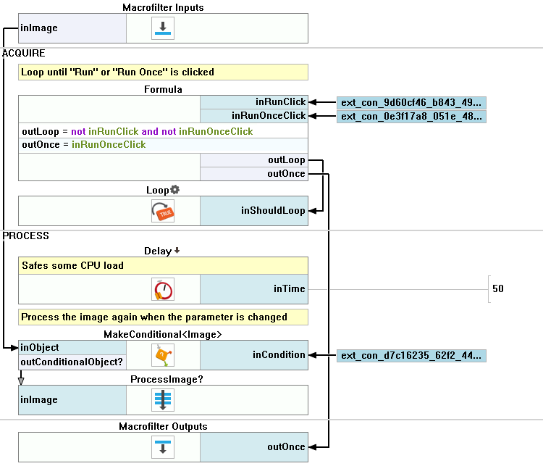
Task: Select the inRunClick input port
Action: click(253, 102)
